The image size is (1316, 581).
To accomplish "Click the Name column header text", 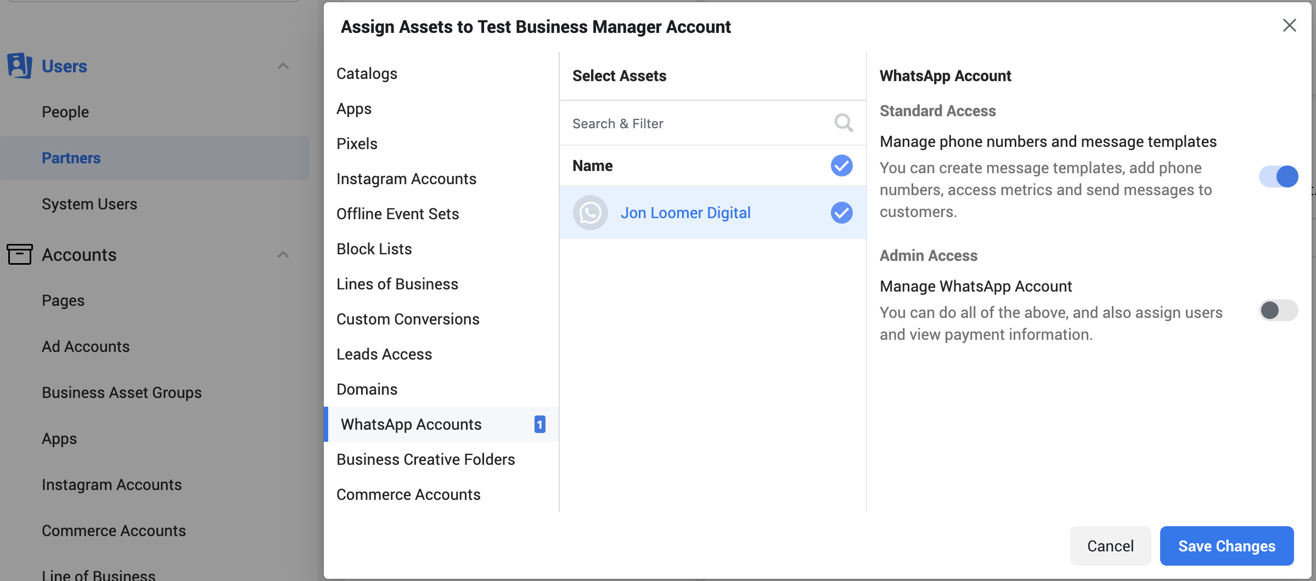I will [x=593, y=166].
